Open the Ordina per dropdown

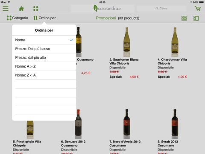click(x=44, y=18)
